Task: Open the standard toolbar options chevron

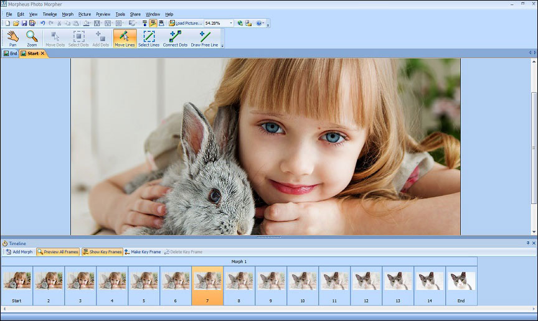Action: coord(268,24)
